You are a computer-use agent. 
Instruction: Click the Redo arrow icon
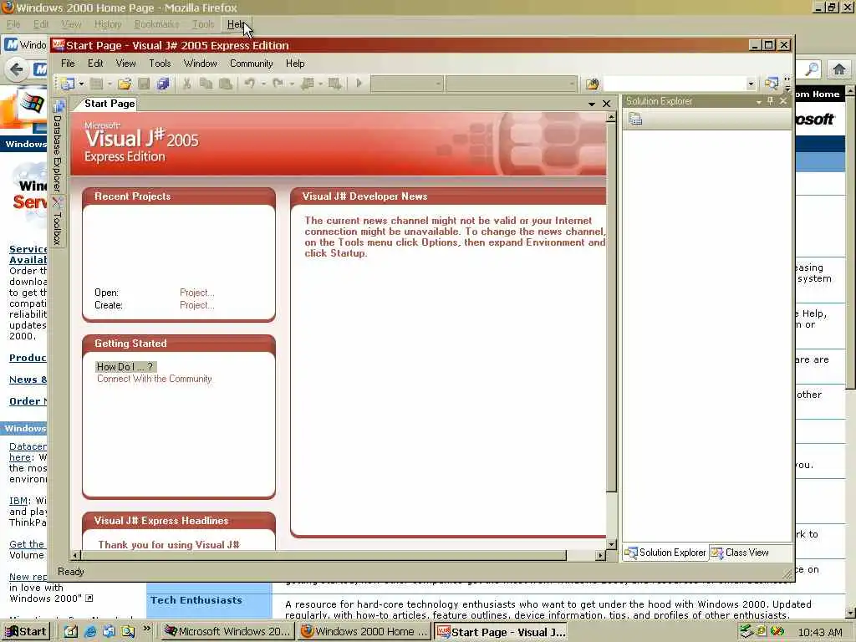click(278, 84)
